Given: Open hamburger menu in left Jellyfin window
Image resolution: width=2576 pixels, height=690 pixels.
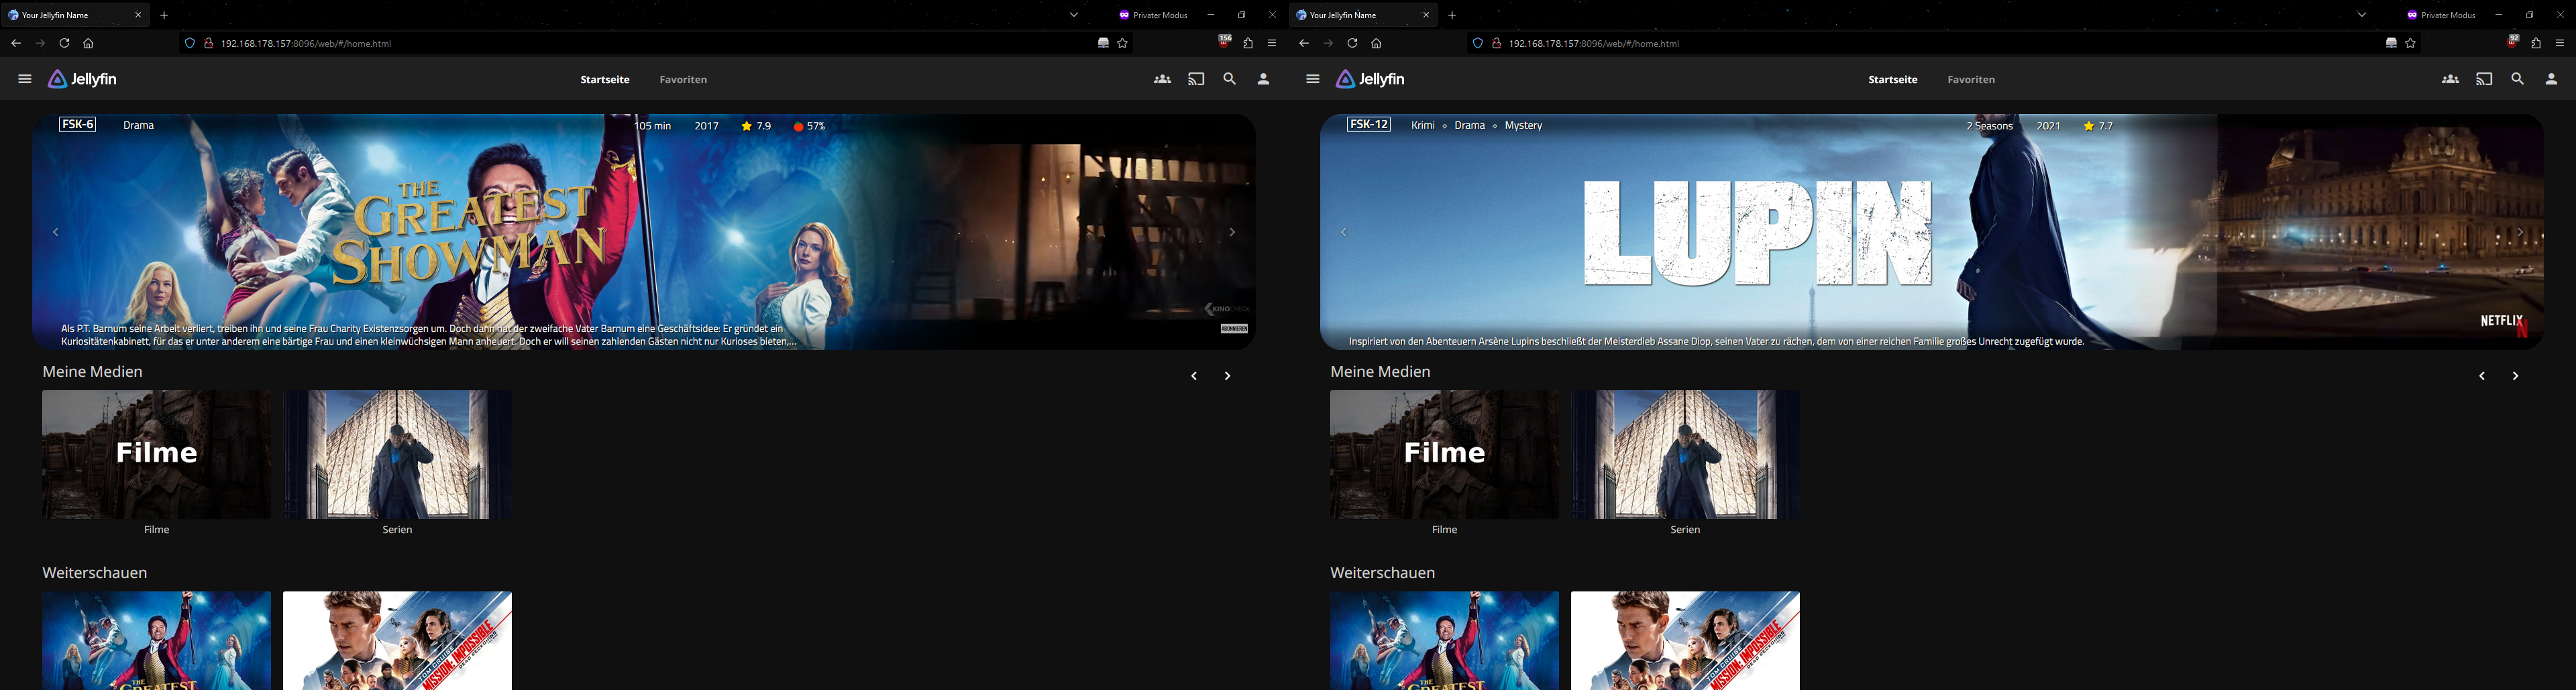Looking at the screenshot, I should point(25,79).
